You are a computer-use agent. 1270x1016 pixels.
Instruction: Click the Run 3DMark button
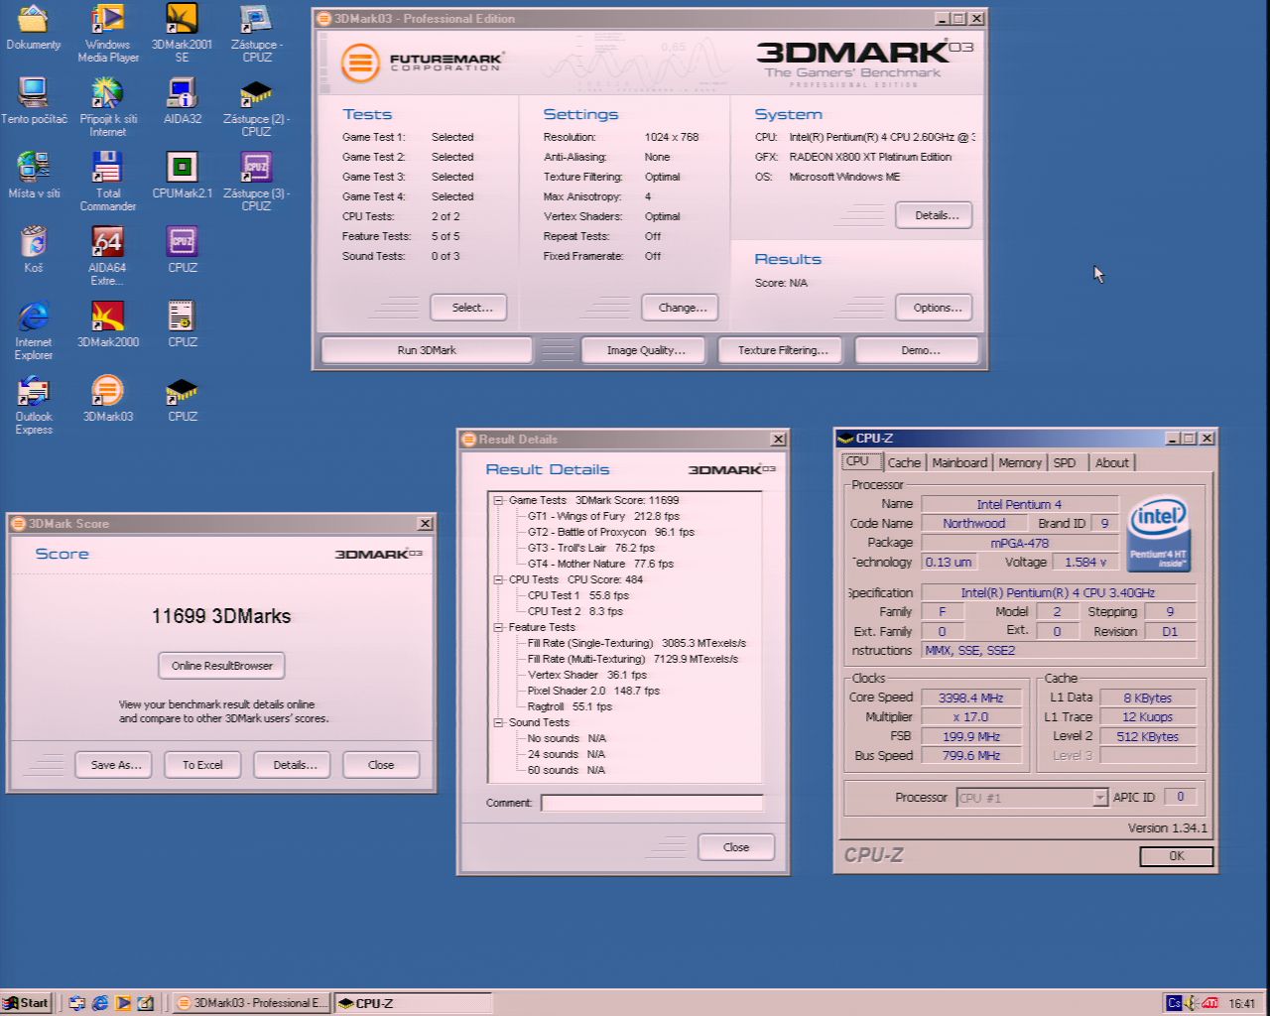point(427,350)
